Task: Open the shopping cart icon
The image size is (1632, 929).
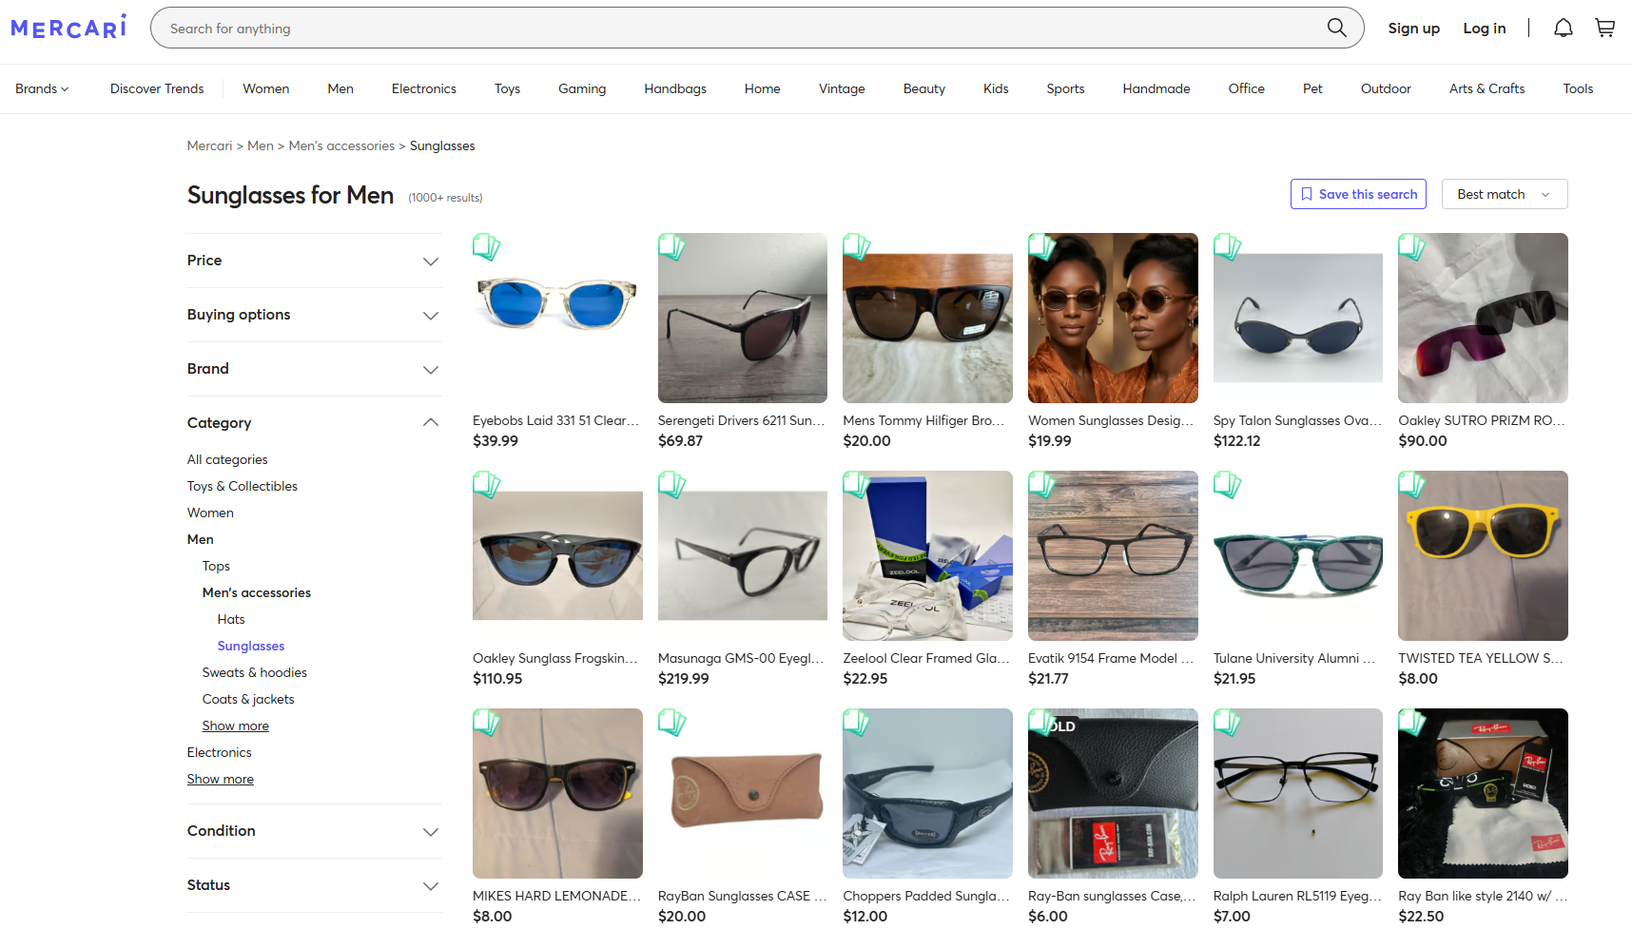Action: tap(1605, 28)
